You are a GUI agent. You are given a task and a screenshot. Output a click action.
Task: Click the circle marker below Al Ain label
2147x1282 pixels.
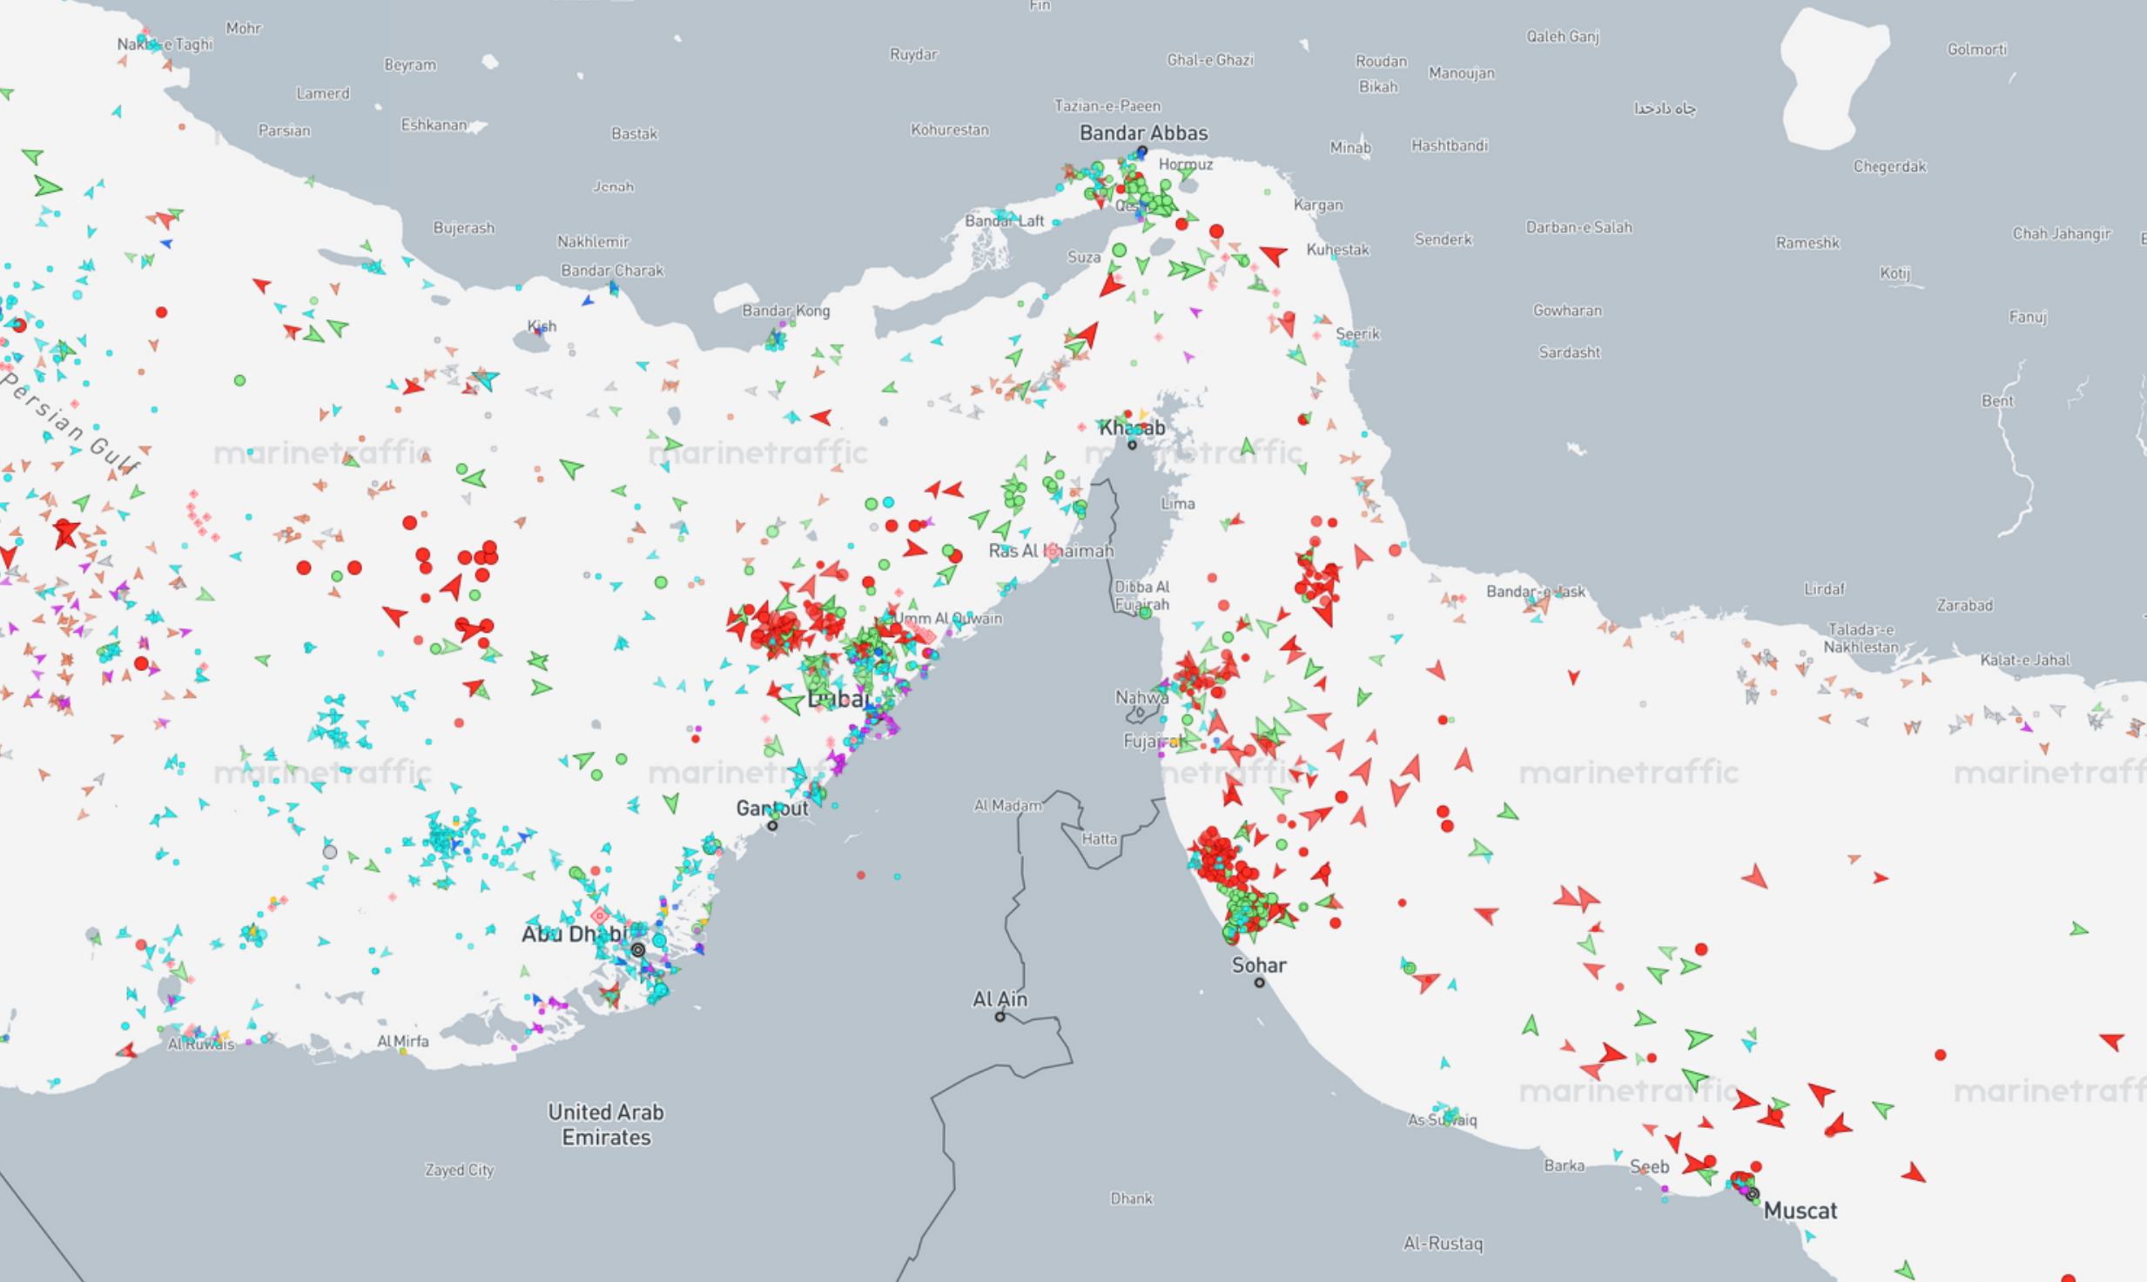click(1000, 1017)
